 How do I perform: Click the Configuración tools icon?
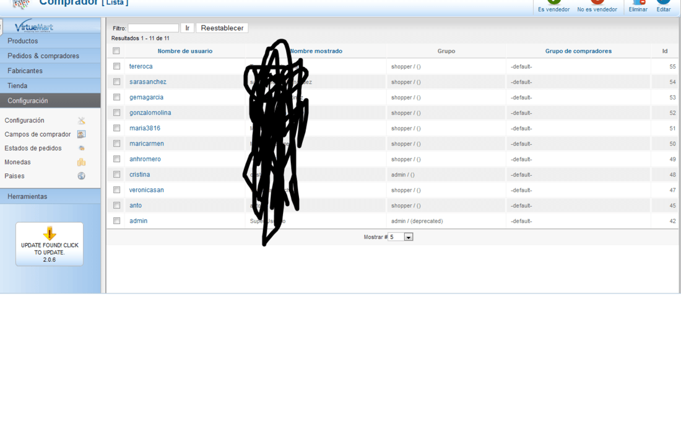coord(81,121)
